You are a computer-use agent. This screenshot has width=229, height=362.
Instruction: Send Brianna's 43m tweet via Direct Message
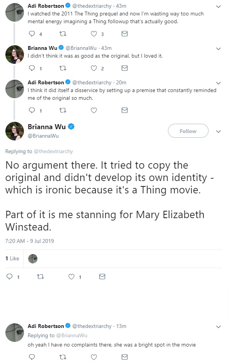(x=124, y=68)
